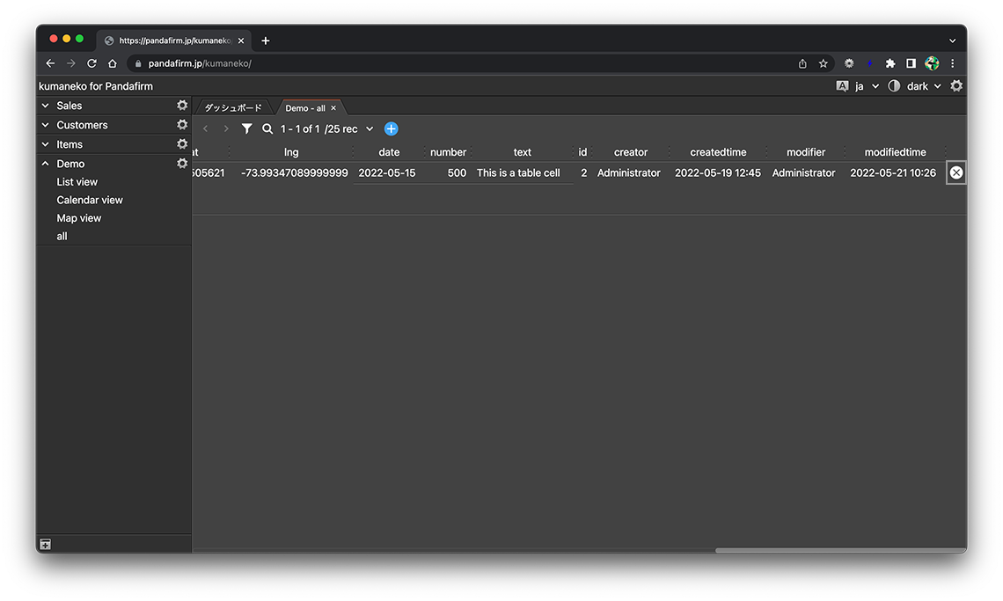Open the records per page dropdown
The width and height of the screenshot is (1003, 601).
(369, 129)
